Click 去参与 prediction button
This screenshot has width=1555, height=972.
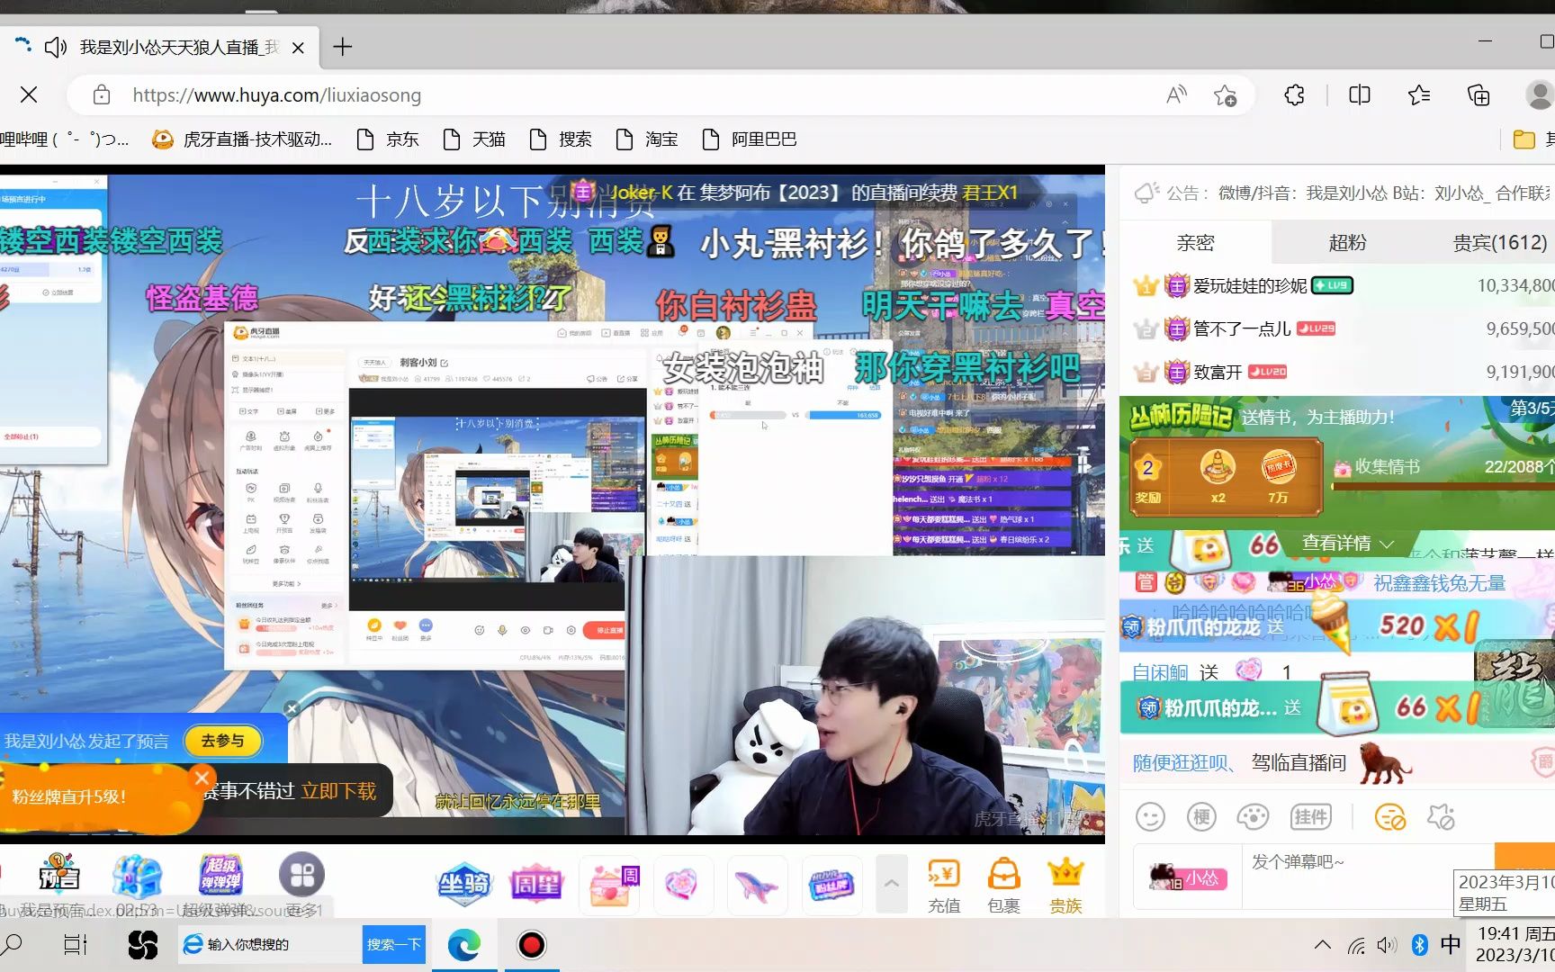[222, 741]
